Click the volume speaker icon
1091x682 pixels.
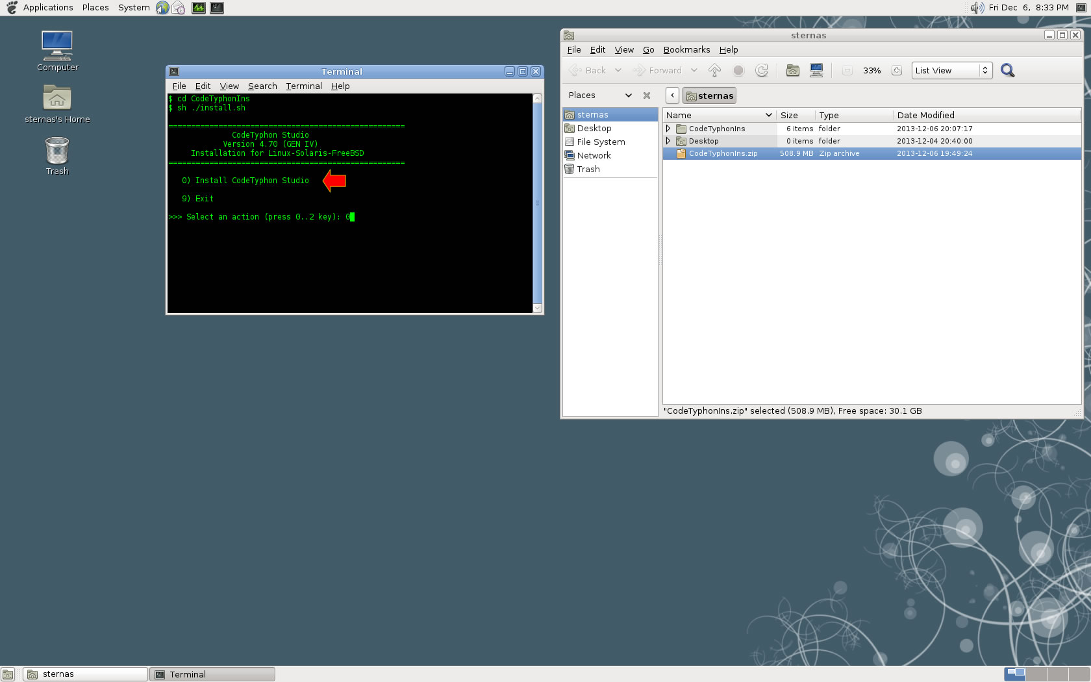977,8
